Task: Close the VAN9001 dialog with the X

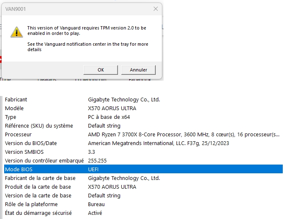Action: [156, 9]
